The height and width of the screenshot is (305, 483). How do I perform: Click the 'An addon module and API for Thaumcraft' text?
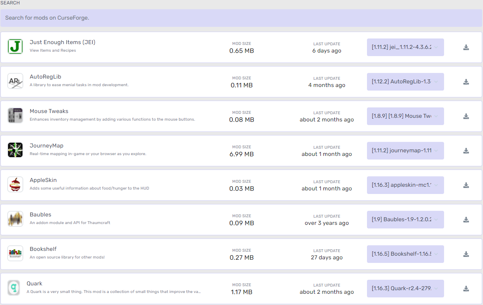[x=70, y=223]
